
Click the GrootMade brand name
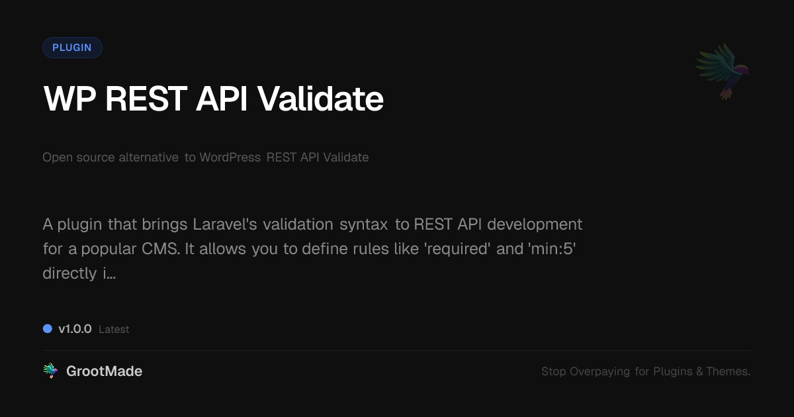pyautogui.click(x=104, y=371)
